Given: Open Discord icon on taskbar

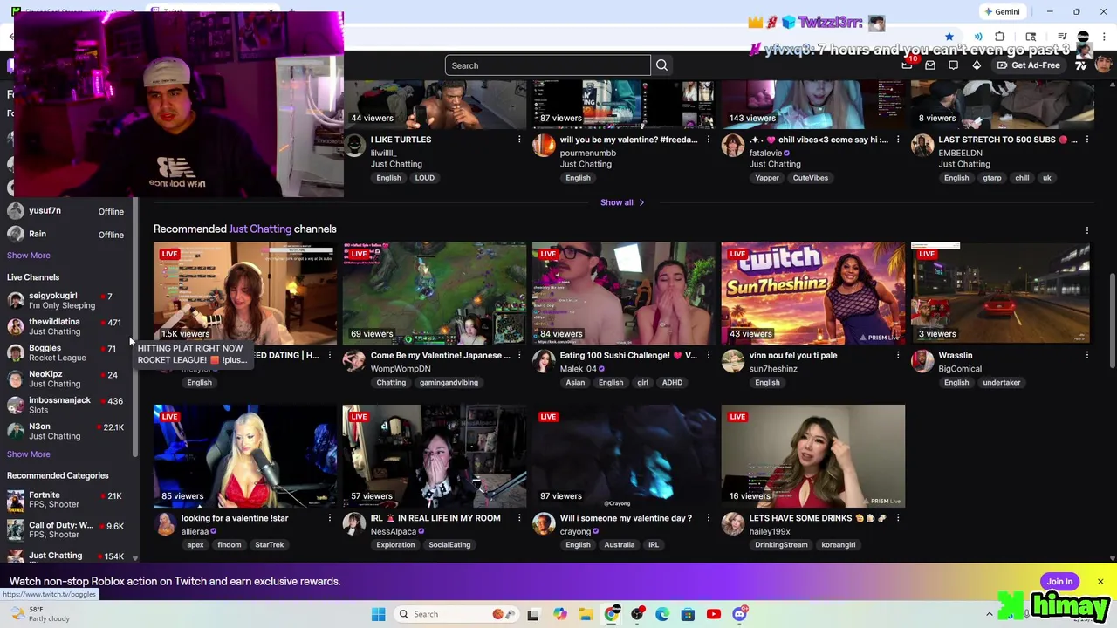Looking at the screenshot, I should point(739,614).
